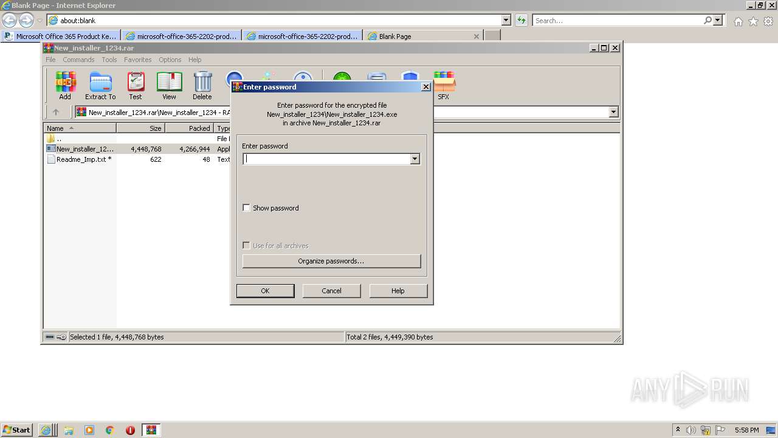Screen dimensions: 778x438
Task: Click the Add archive toolbar icon
Action: (x=65, y=86)
